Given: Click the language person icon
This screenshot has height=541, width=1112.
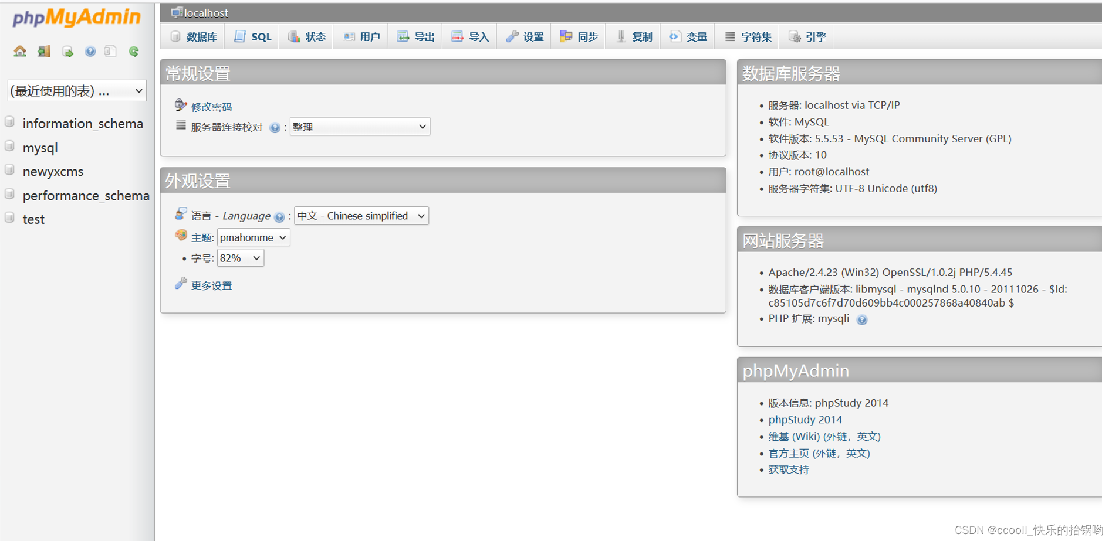Looking at the screenshot, I should pos(181,214).
